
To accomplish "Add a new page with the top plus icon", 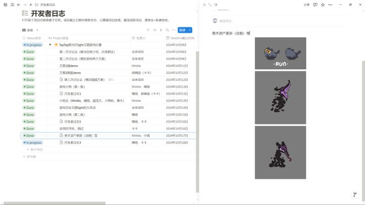I will coord(30,5).
